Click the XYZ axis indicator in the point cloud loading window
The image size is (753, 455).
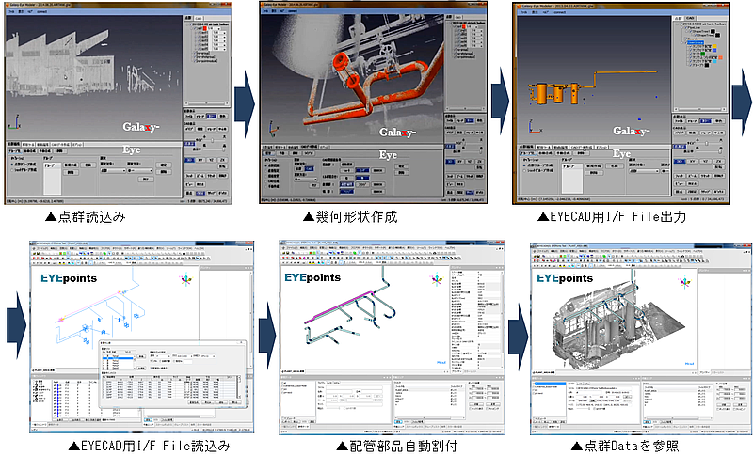[x=14, y=122]
